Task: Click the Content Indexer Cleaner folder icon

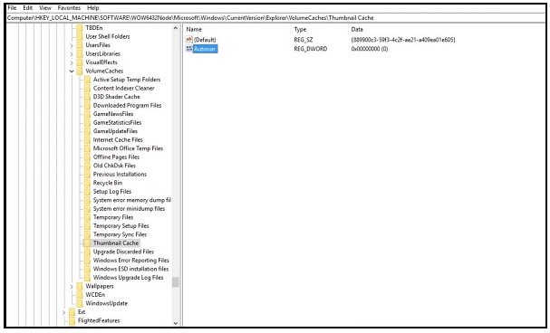Action: pyautogui.click(x=87, y=89)
